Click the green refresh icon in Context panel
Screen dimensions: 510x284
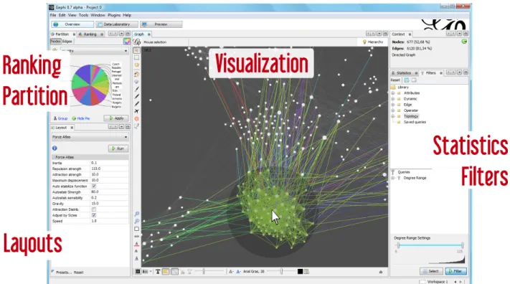click(x=464, y=42)
